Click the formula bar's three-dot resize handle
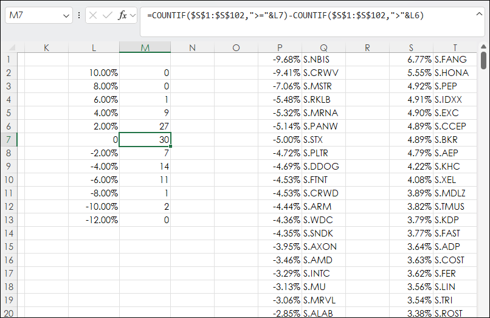The width and height of the screenshot is (490, 318). click(x=79, y=15)
